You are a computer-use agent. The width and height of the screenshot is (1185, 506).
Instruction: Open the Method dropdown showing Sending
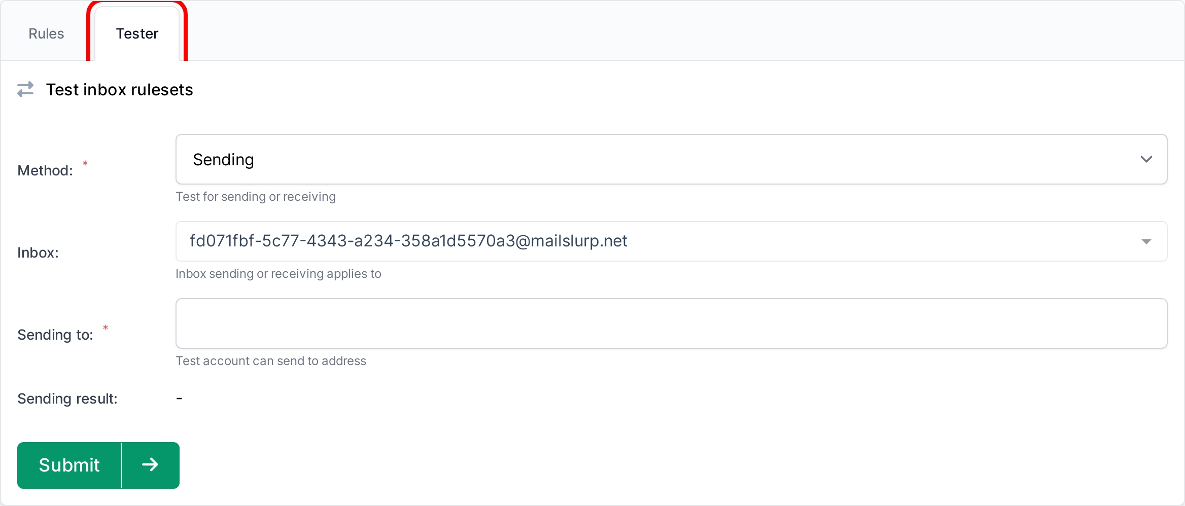[x=609, y=159]
